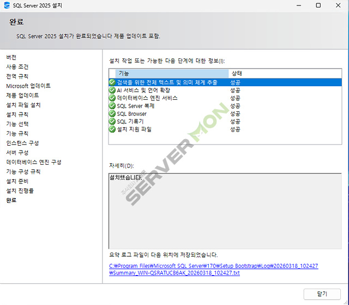Viewport: 349px width, 305px height.
Task: Click the 설치했습니다. details text box
Action: 225,211
